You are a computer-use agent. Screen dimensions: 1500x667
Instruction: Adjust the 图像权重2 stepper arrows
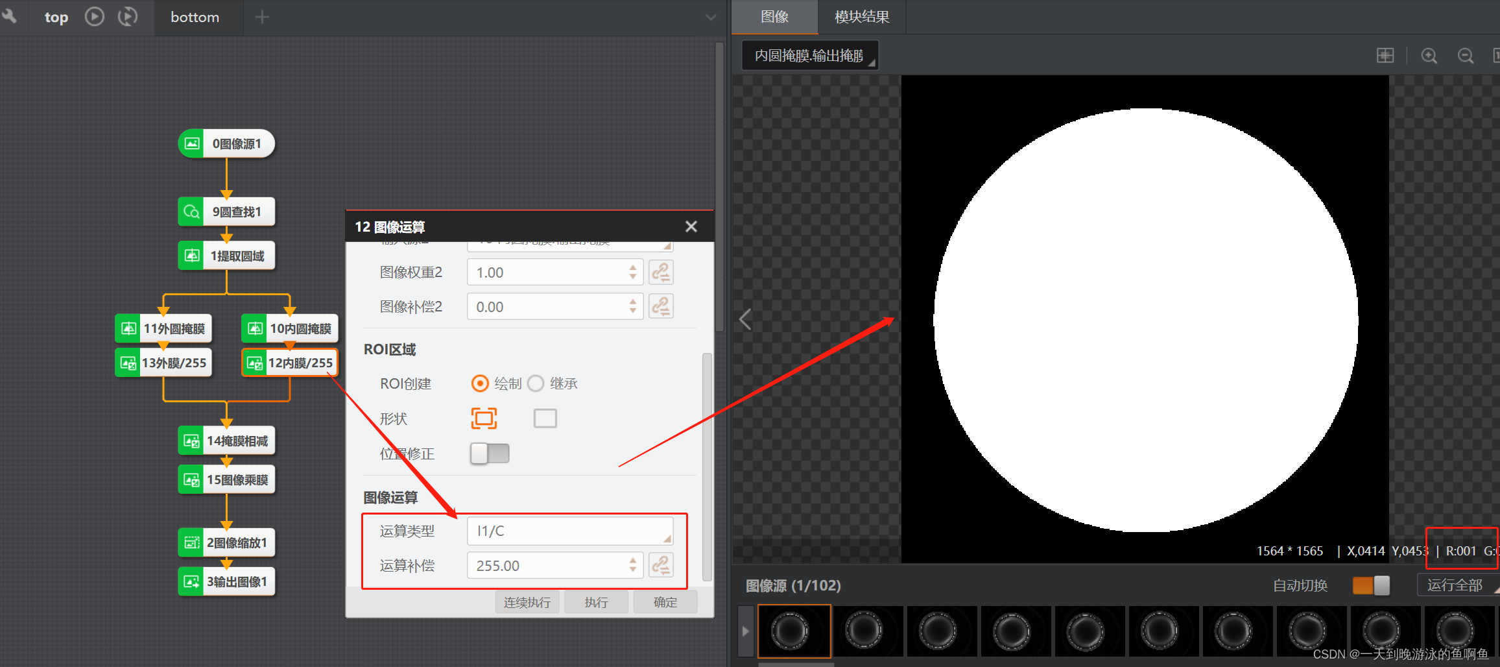633,273
